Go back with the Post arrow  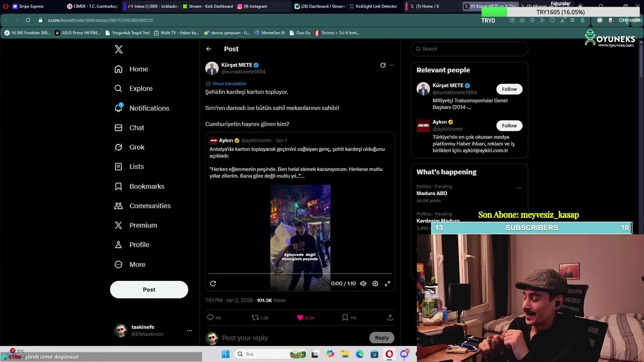tap(209, 49)
